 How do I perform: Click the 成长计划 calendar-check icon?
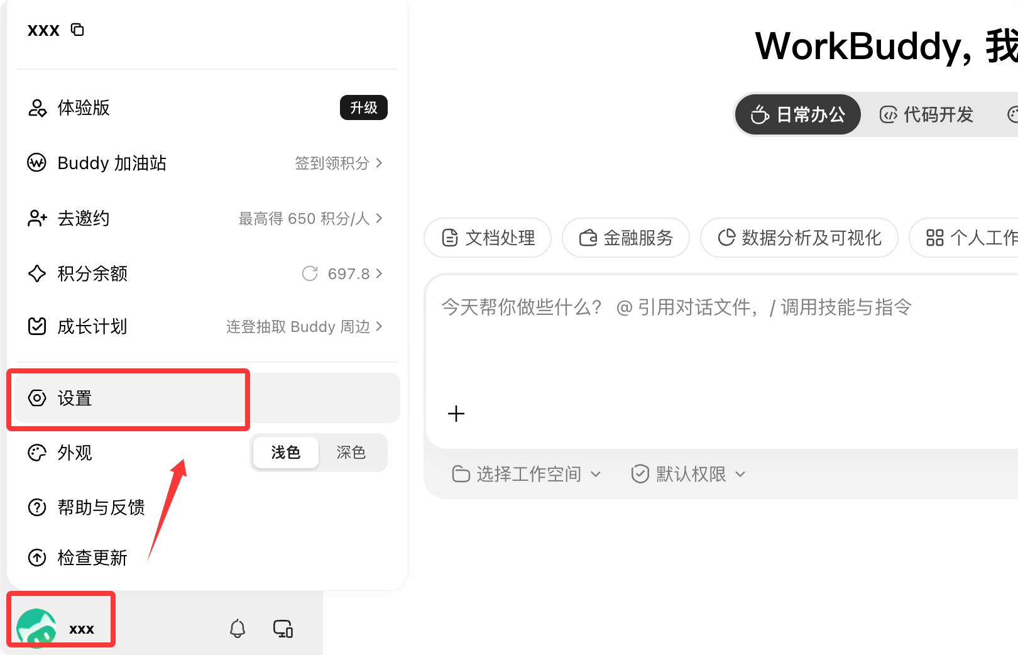37,326
